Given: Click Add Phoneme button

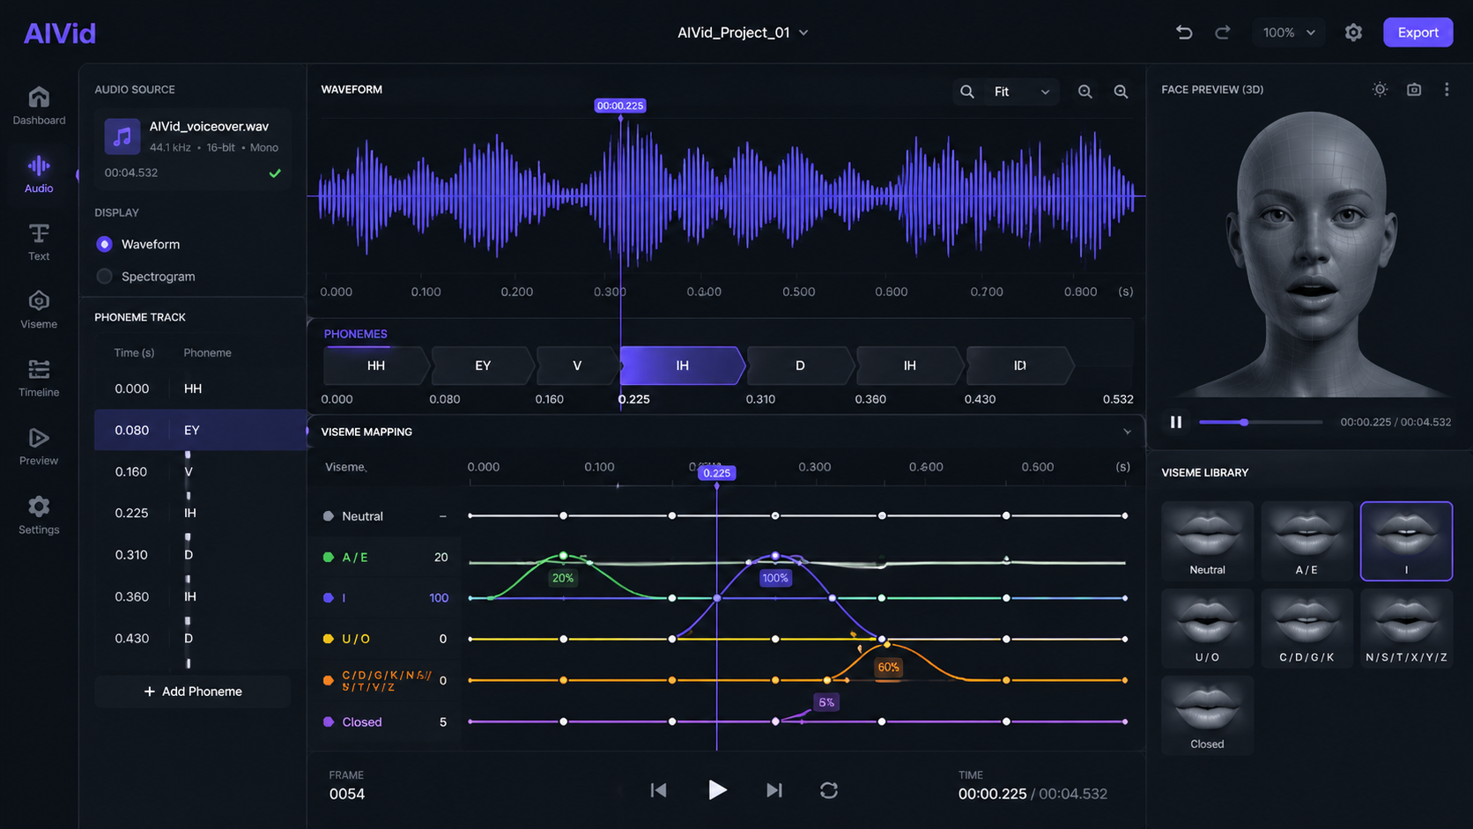Looking at the screenshot, I should coord(193,692).
